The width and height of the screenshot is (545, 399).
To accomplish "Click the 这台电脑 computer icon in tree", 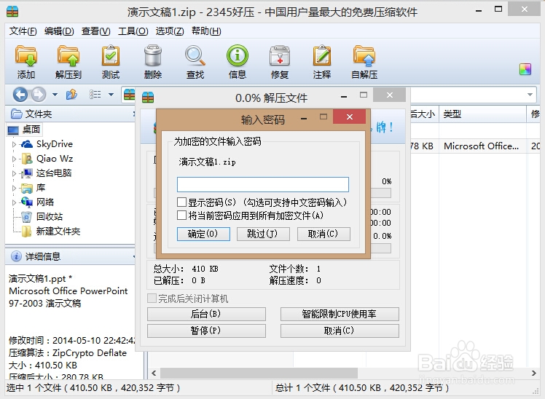I will [x=26, y=173].
